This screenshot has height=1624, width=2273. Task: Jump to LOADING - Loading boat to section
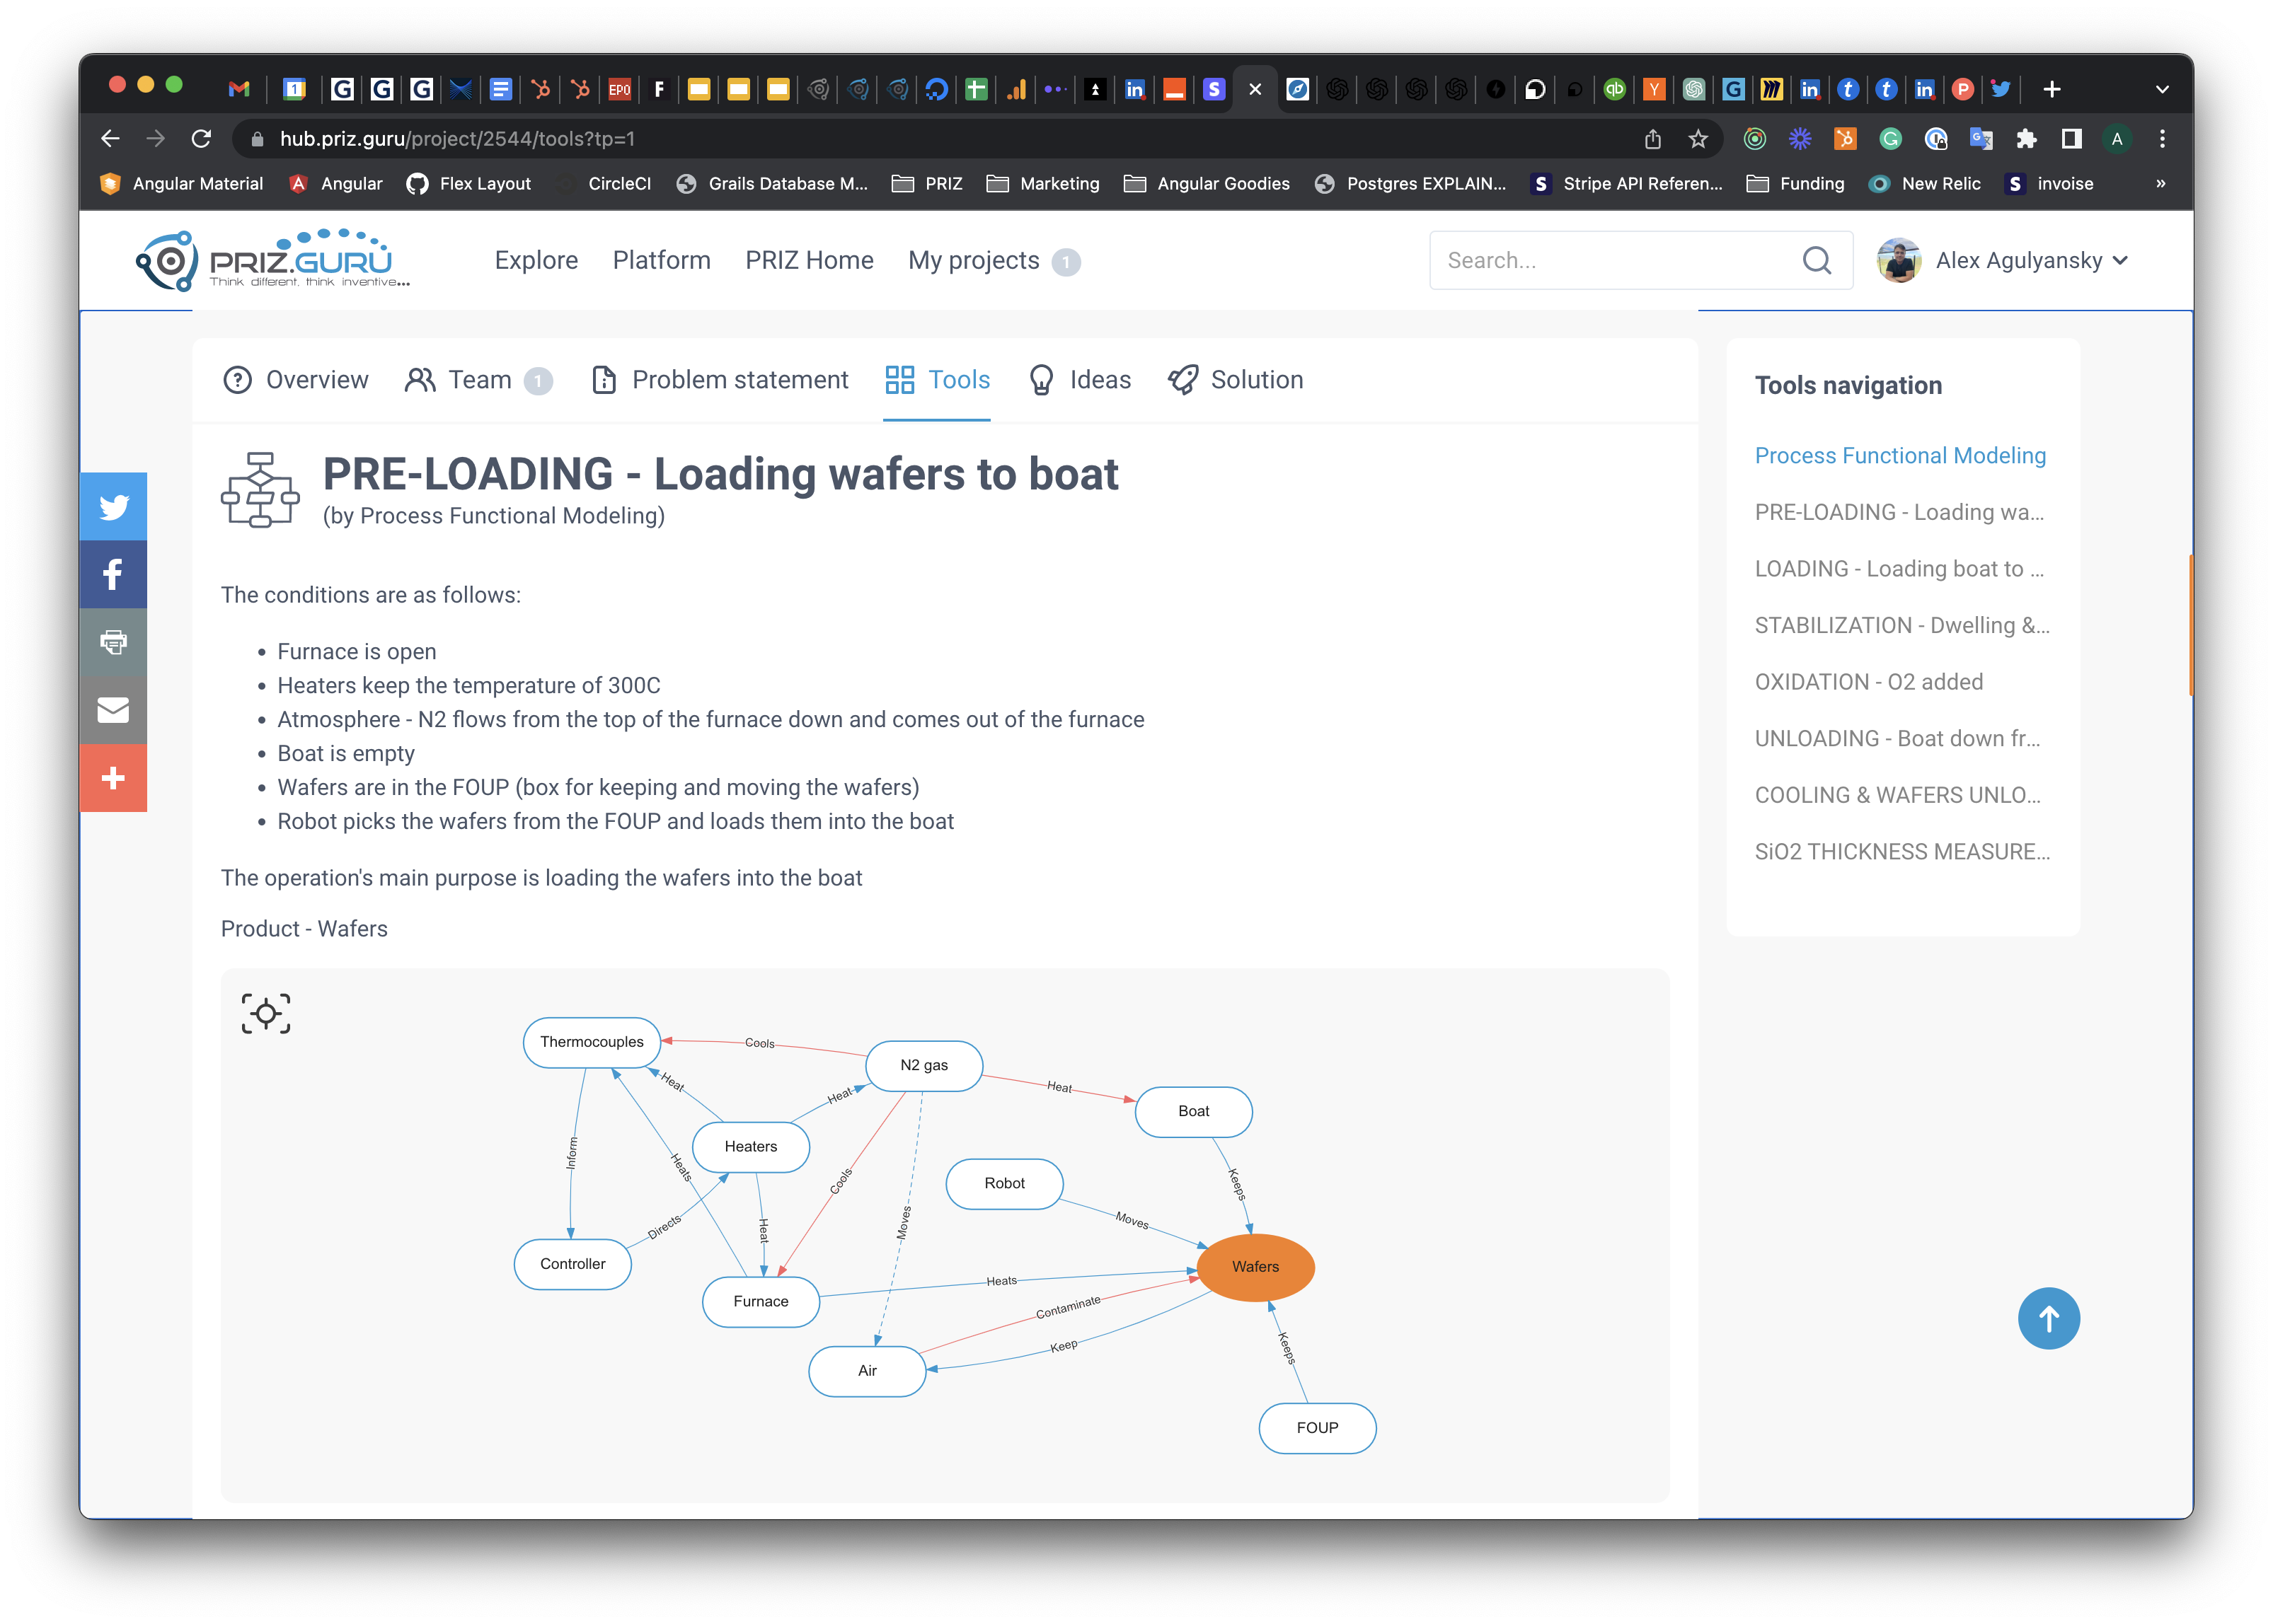pyautogui.click(x=1900, y=569)
